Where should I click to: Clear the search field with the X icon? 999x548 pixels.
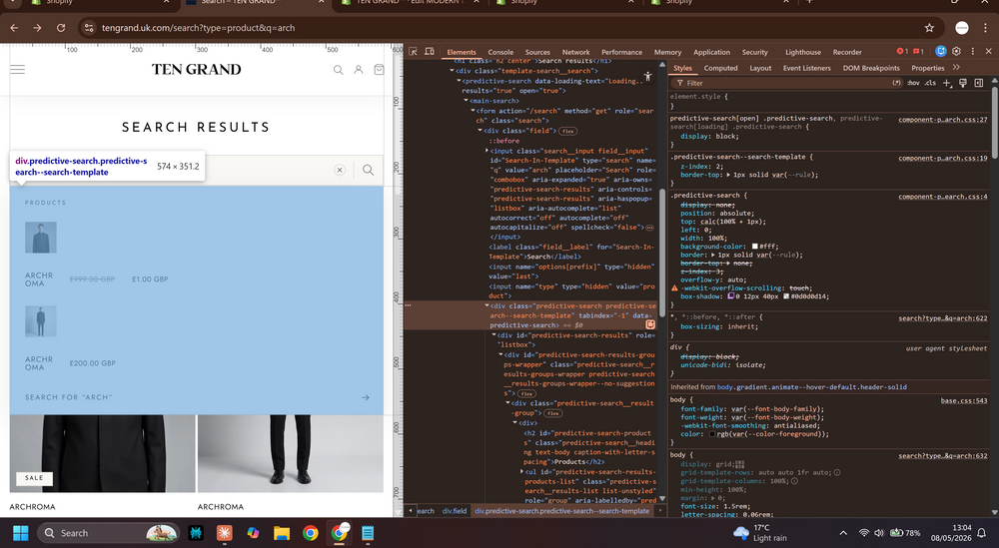point(340,170)
